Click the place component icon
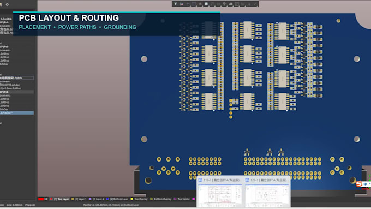Image resolution: width=371 pixels, height=209 pixels. (x=206, y=4)
